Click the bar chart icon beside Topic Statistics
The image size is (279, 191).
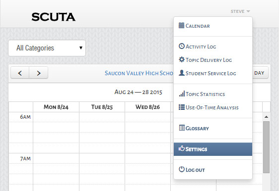click(182, 94)
